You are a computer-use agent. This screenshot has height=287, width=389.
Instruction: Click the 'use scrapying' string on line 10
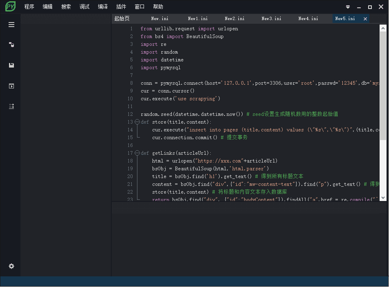click(196, 99)
